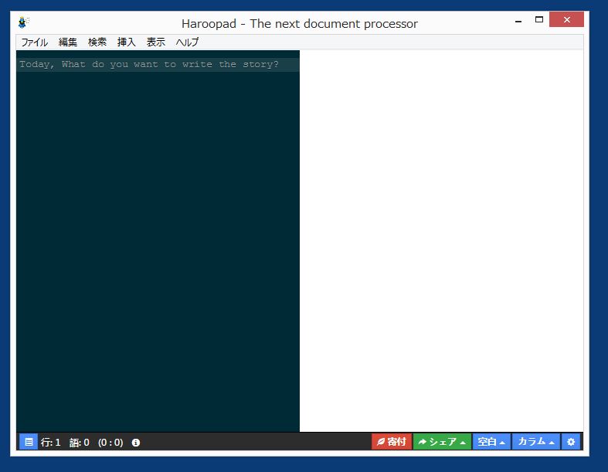Minimize the Haroopad window
The width and height of the screenshot is (608, 472).
[518, 20]
